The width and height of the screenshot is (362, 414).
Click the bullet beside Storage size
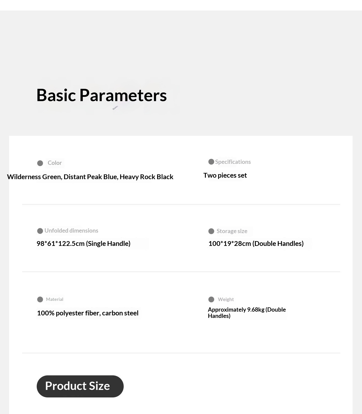[211, 231]
